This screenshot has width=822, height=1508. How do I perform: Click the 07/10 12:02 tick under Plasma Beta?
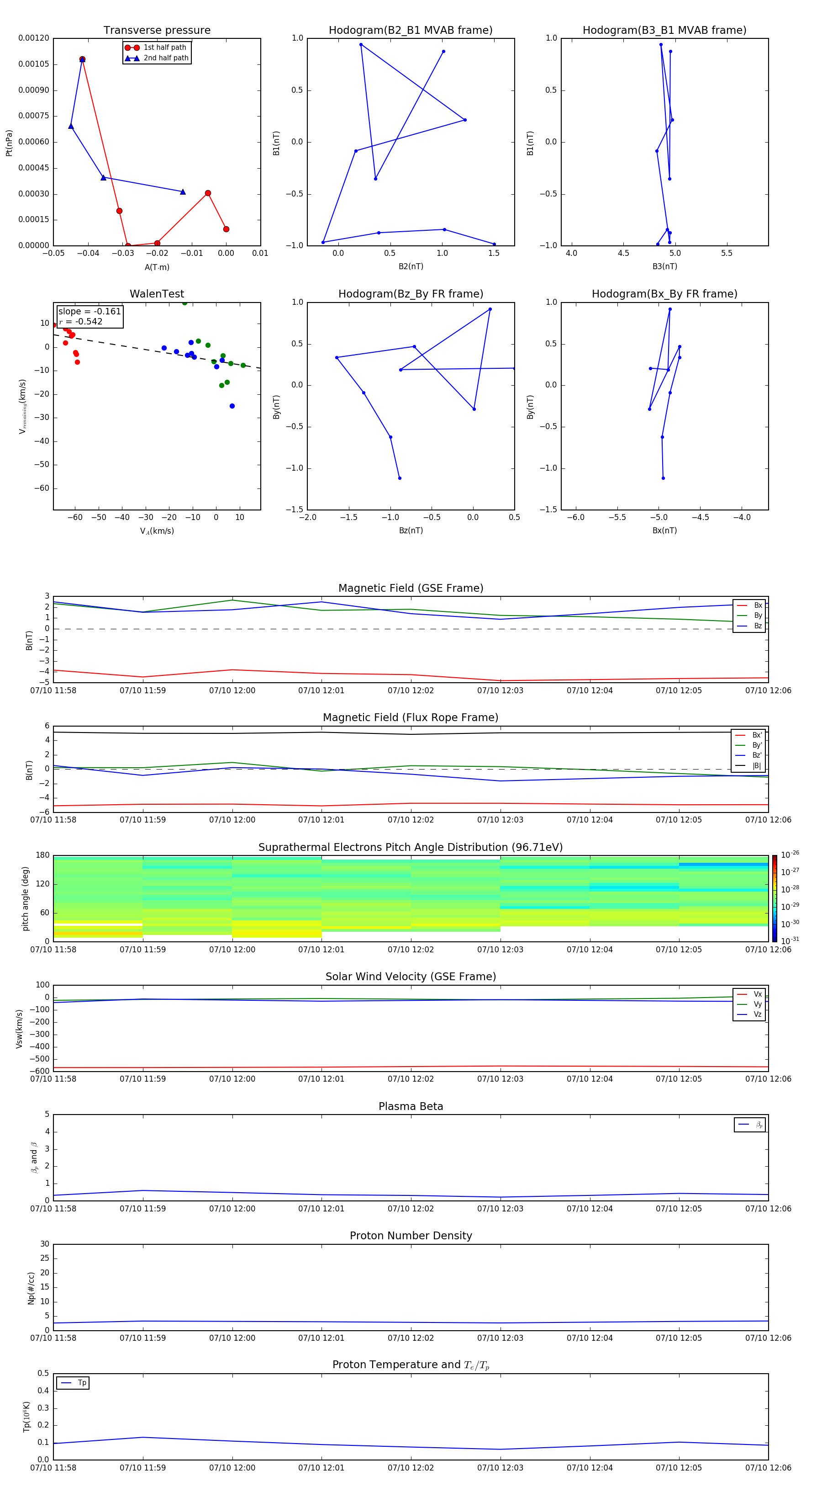[411, 1208]
